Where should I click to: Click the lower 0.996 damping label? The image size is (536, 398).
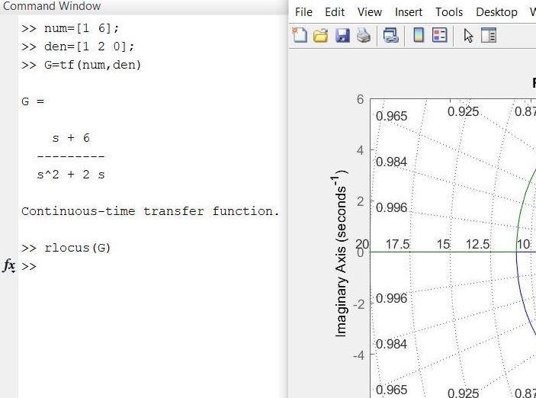pos(391,298)
